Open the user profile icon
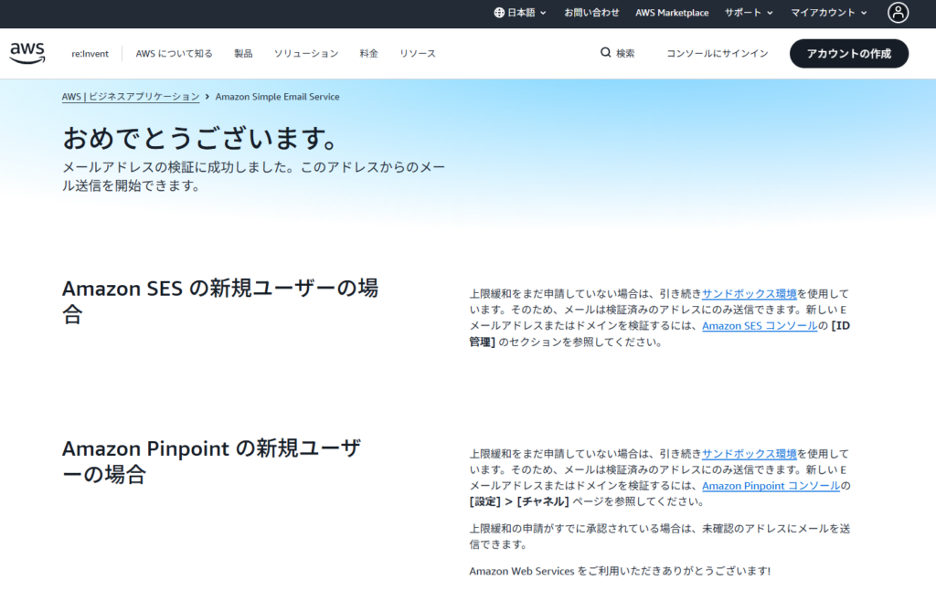 tap(898, 13)
